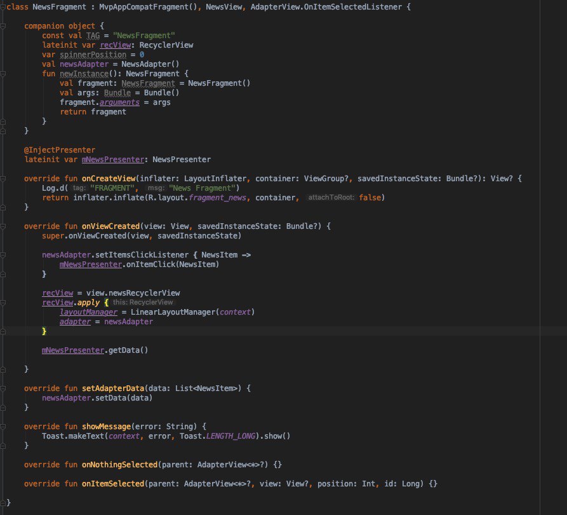Click the Bundle type hint on args

coord(117,93)
